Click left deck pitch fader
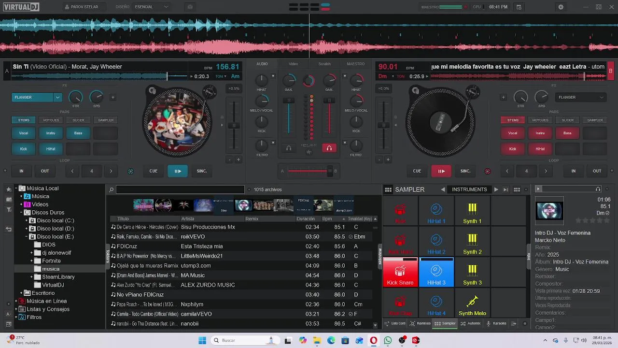 click(234, 126)
